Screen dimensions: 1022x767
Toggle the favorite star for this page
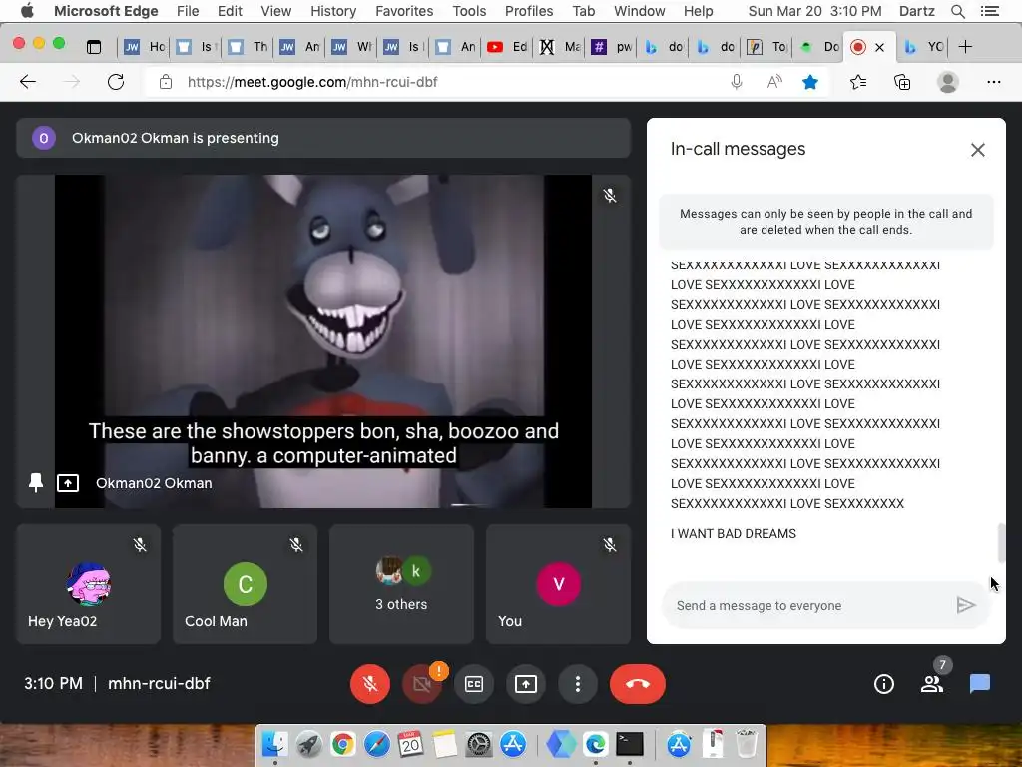coord(810,82)
